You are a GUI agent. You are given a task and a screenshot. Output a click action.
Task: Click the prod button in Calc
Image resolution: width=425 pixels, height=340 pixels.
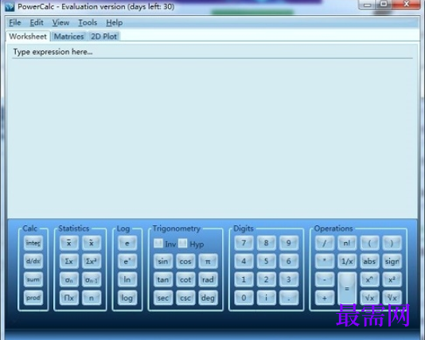click(x=33, y=298)
